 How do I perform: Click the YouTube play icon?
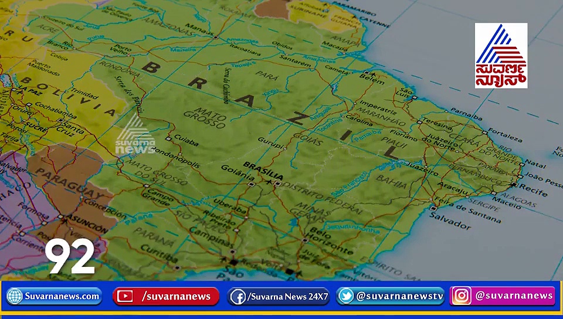[x=124, y=296]
